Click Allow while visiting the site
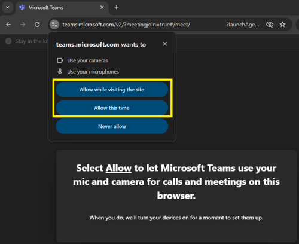Viewport: 299px width, 244px height. tap(112, 90)
